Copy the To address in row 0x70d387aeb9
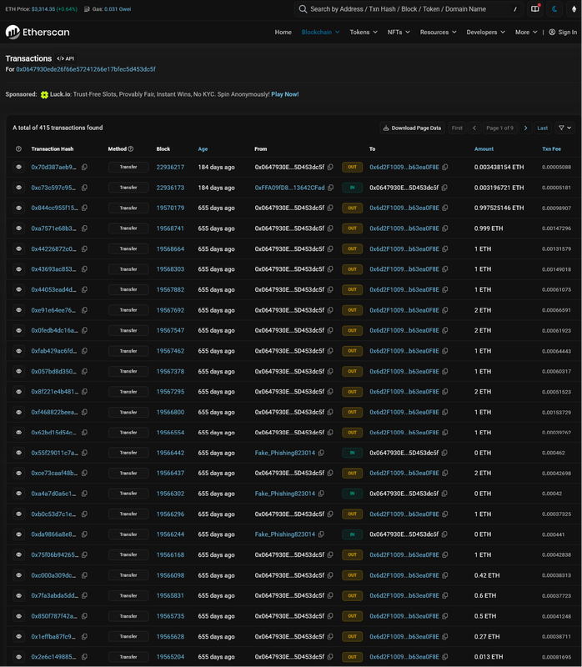The width and height of the screenshot is (582, 667). click(445, 168)
